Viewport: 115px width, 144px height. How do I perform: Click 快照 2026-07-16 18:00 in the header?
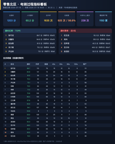pos(34,8)
